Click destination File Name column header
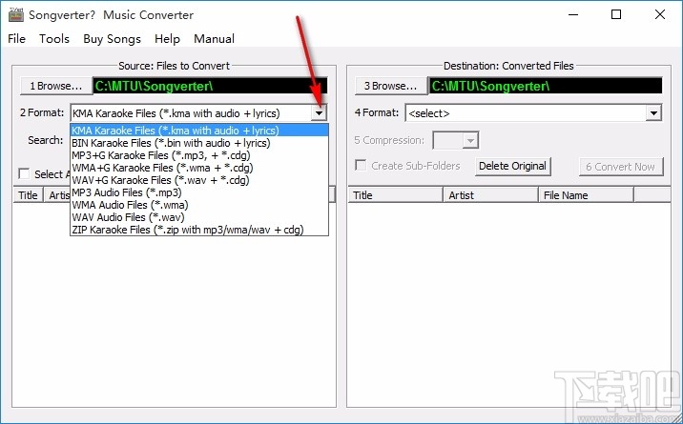Screen dimensions: 683x424 (x=586, y=195)
